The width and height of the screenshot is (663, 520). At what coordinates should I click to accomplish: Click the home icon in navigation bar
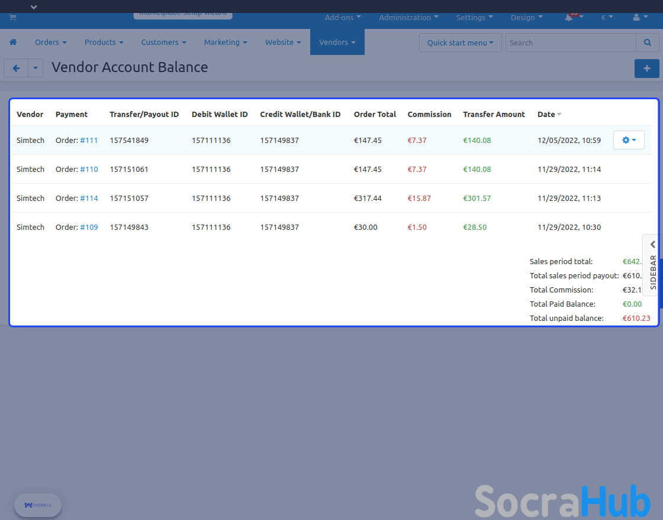(13, 43)
